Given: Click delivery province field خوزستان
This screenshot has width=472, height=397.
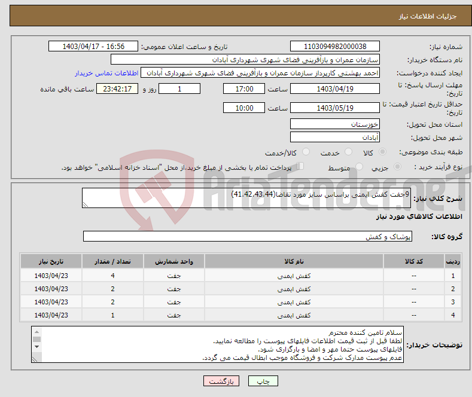Looking at the screenshot, I should tap(335, 124).
